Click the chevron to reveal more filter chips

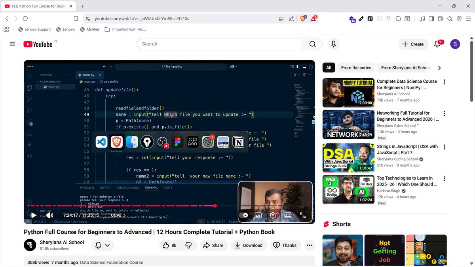[439, 68]
